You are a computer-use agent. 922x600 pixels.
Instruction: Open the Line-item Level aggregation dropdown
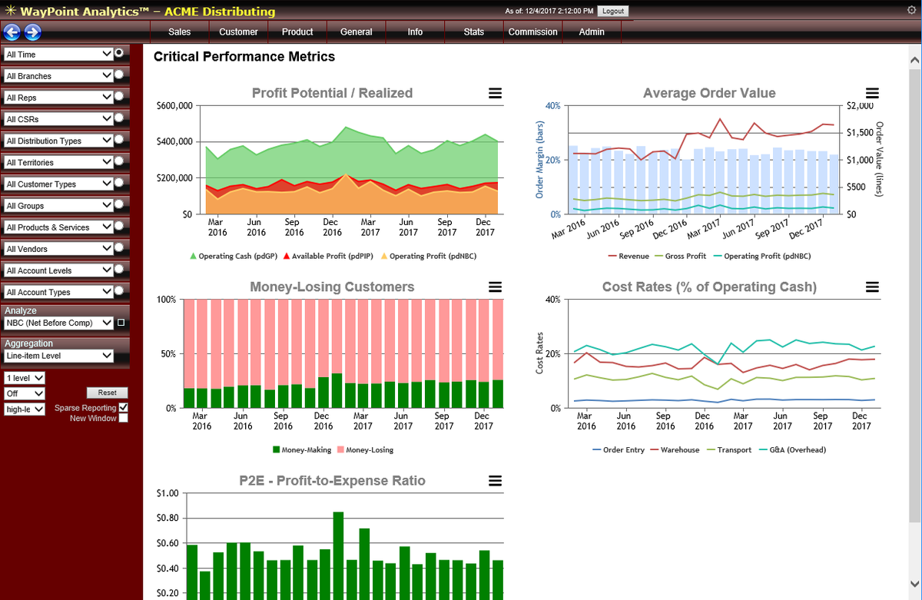tap(58, 356)
